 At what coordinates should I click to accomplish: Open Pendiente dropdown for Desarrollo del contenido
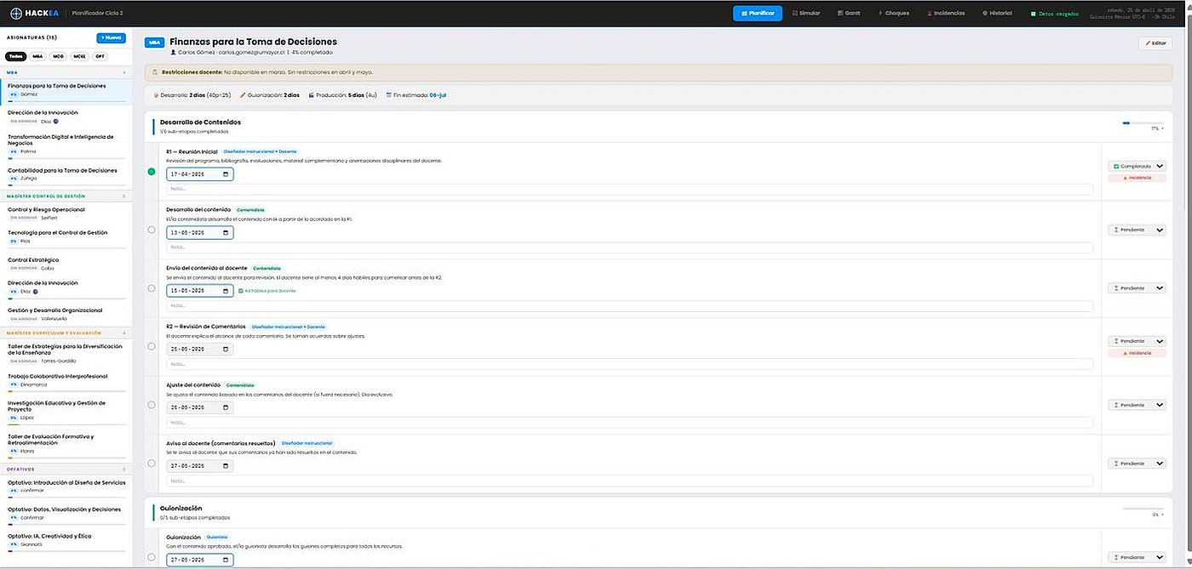click(x=1137, y=230)
